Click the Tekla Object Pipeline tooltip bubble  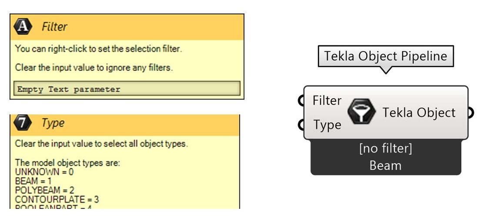click(x=386, y=57)
